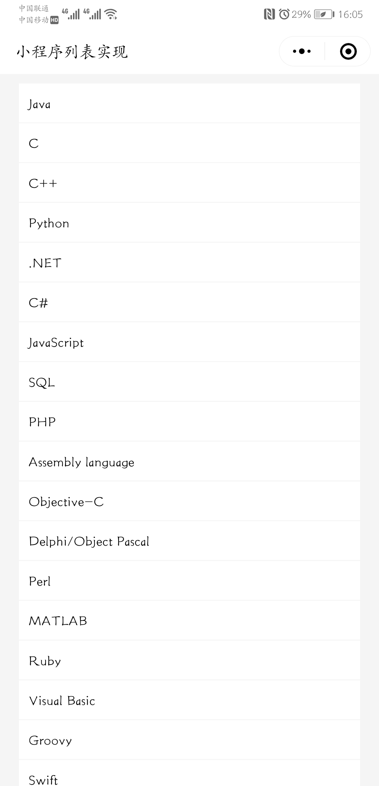Tap the NFC status icon
This screenshot has width=379, height=786.
[x=269, y=14]
